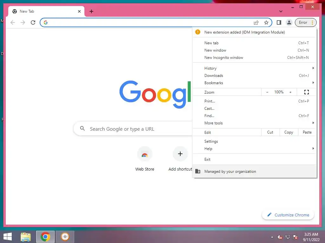Screen dimensions: 325x243
Task: Click the Copy button
Action: tap(289, 132)
